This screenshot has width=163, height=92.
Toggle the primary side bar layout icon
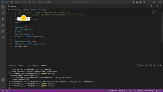pyautogui.click(x=134, y=2)
